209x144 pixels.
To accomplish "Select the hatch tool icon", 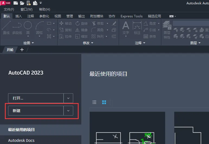I will click(49, 36).
